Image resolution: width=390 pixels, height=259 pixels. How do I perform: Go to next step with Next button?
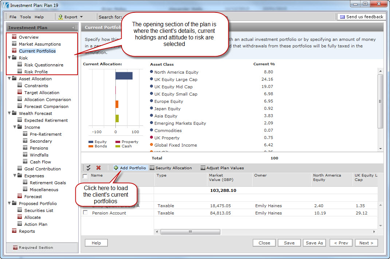[366, 243]
